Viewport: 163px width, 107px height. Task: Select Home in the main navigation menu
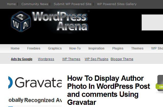[x=15, y=48]
